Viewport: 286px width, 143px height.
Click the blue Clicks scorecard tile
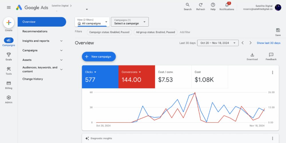click(100, 77)
